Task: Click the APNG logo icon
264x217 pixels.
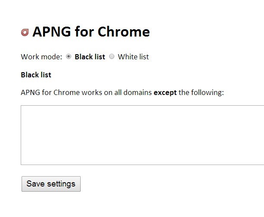Action: [x=25, y=32]
